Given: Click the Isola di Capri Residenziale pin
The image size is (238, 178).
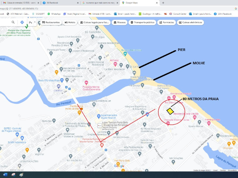Looking at the screenshot, I should pos(150,146).
